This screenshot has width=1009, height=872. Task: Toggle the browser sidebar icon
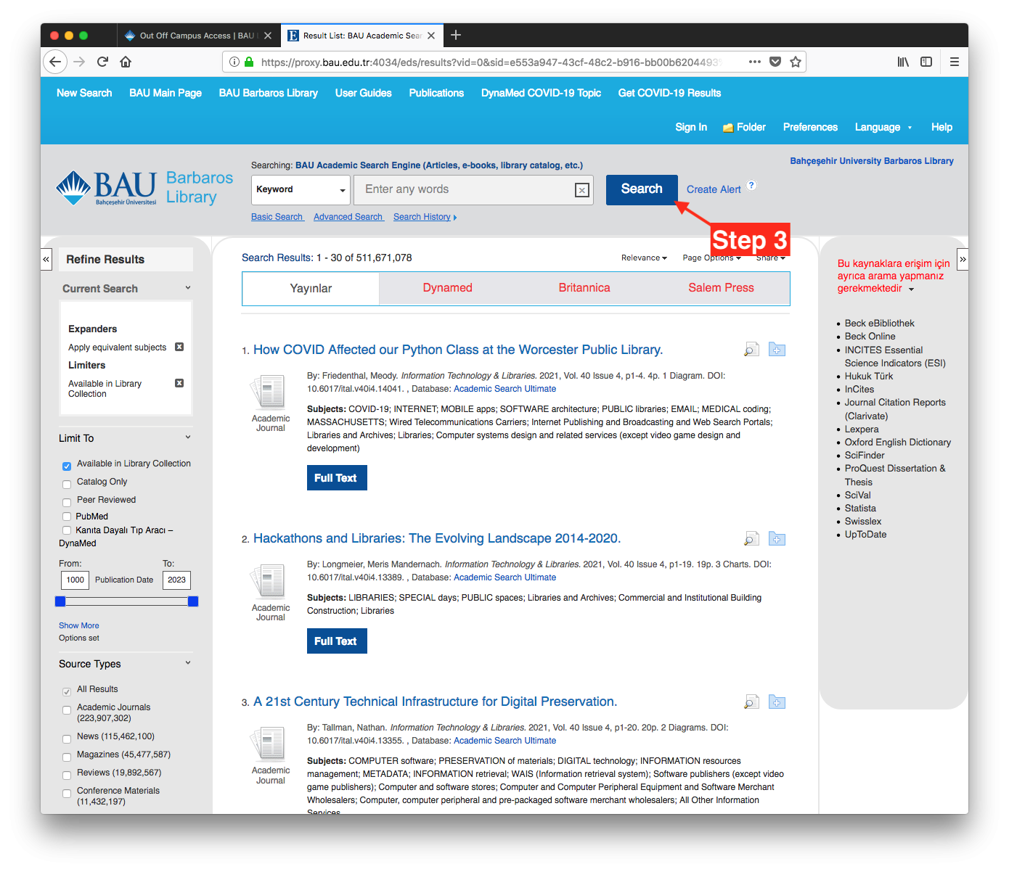pos(926,62)
